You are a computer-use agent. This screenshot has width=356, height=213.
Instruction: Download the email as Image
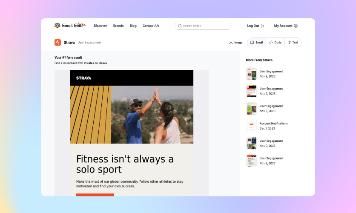[x=235, y=43]
